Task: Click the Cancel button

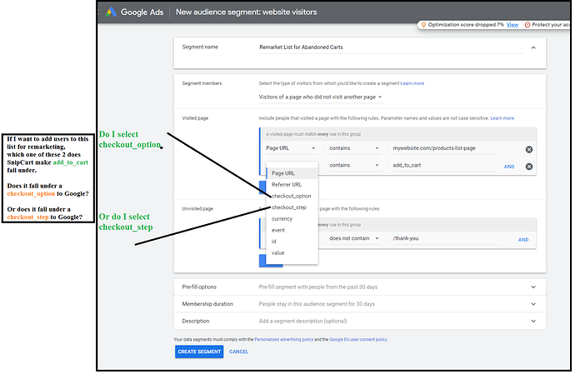Action: pos(238,352)
